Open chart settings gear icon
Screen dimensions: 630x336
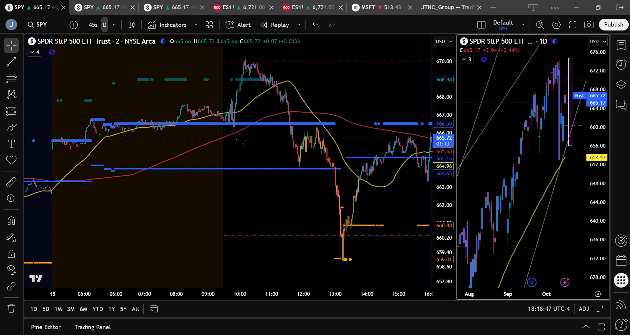[x=556, y=25]
